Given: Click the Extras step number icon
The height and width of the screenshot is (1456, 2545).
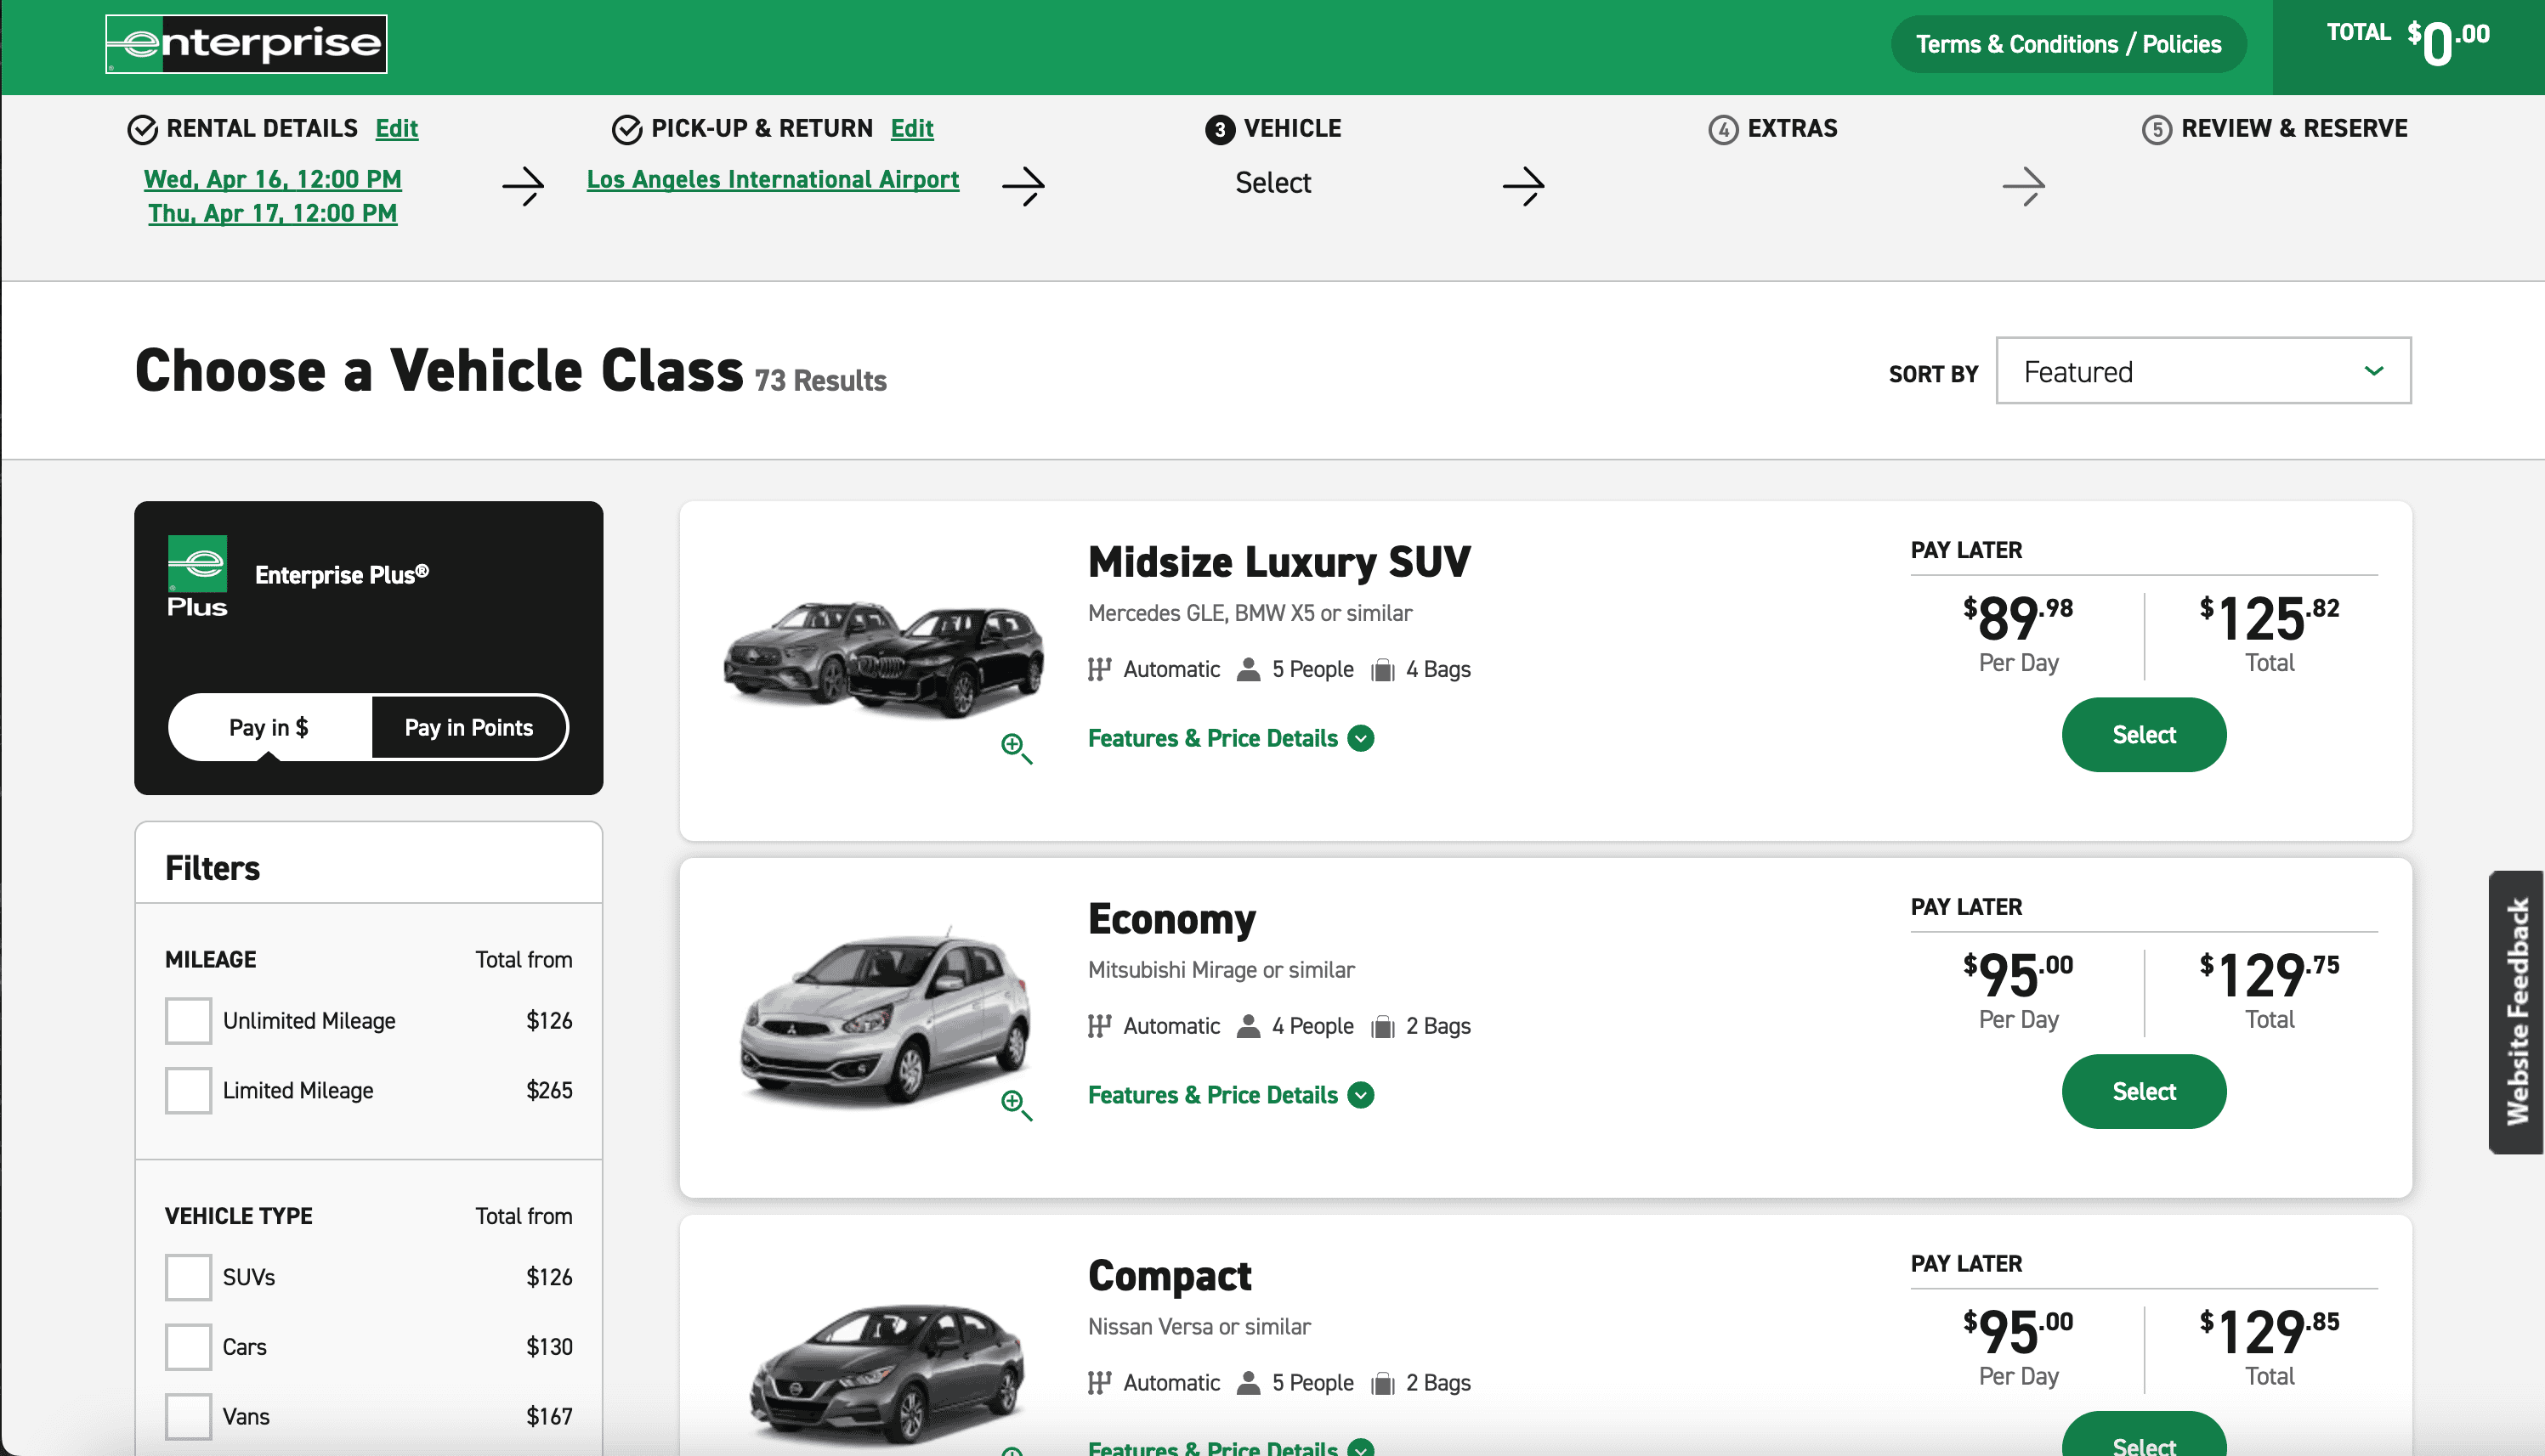Looking at the screenshot, I should tap(1723, 130).
